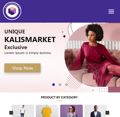Viewport: 120px width, 117px height.
Task: Select the third carousel slide dot
Action: (66, 85)
